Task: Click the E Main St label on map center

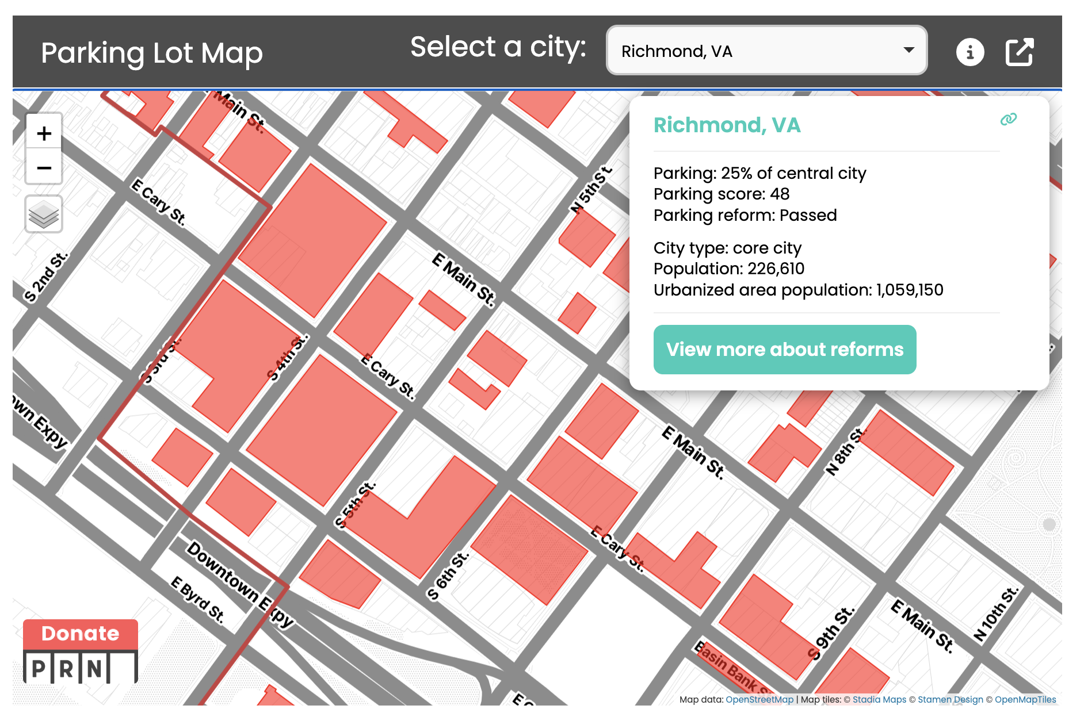Action: point(464,280)
